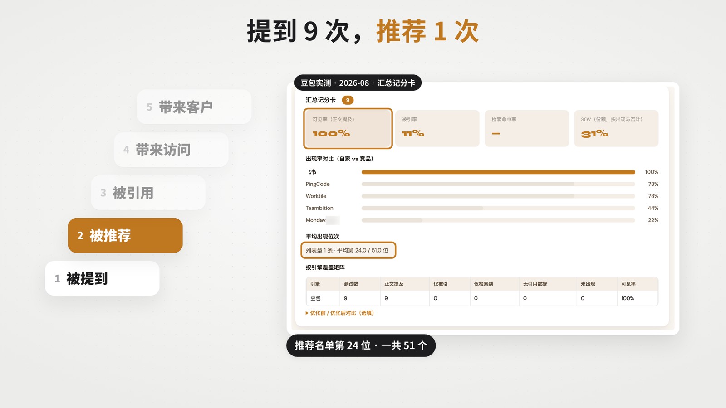
Task: Click the orange 9 badge beside 汇总记分卡
Action: tap(348, 100)
